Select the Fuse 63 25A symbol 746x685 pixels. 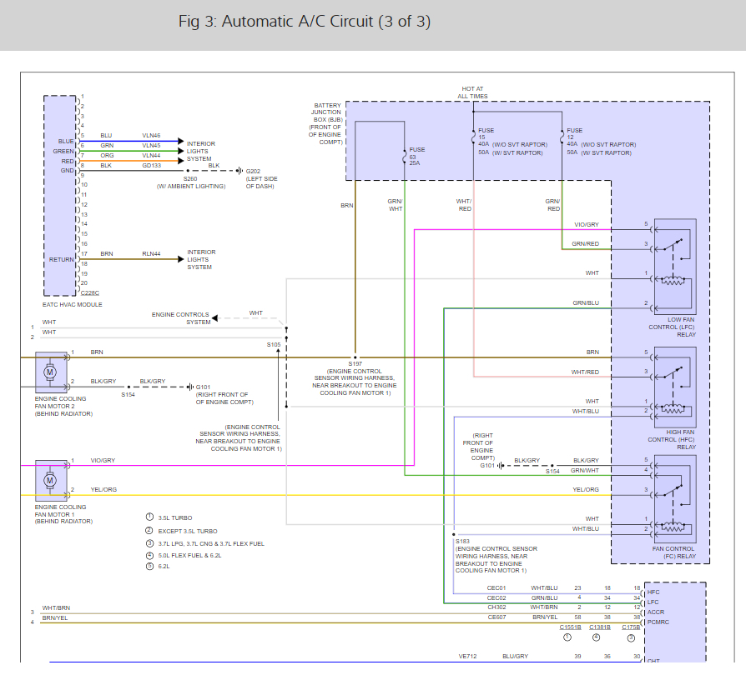click(x=406, y=155)
